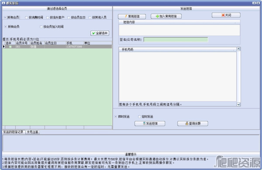This screenshot has height=170, width=262.
Task: Switch to the 发送的短信记录 tab
Action: (x=14, y=132)
